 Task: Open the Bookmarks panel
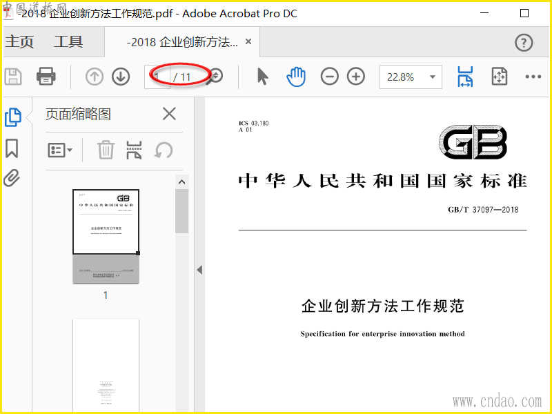click(x=12, y=148)
